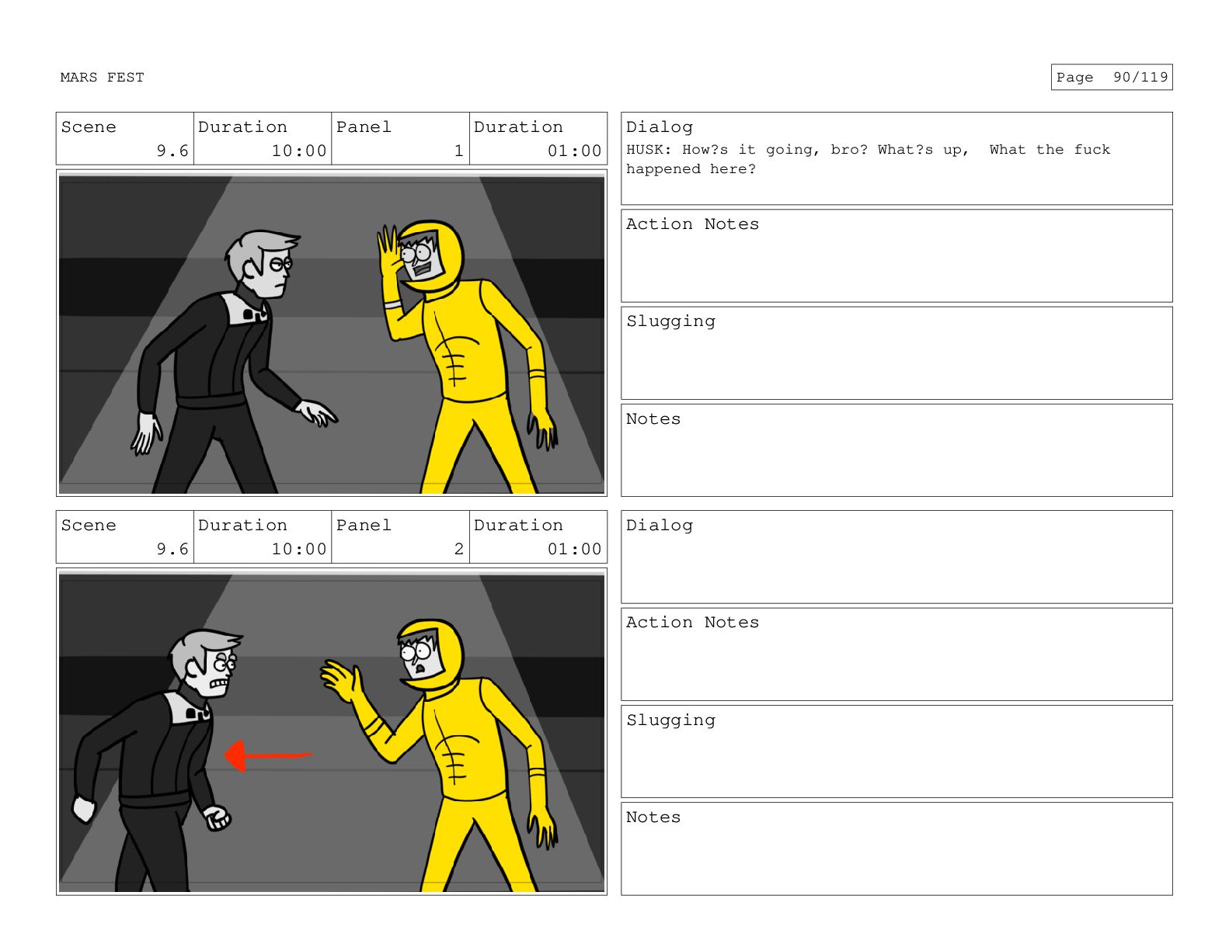This screenshot has height=951, width=1229.
Task: Click the Panel 1 number cell
Action: [x=401, y=139]
